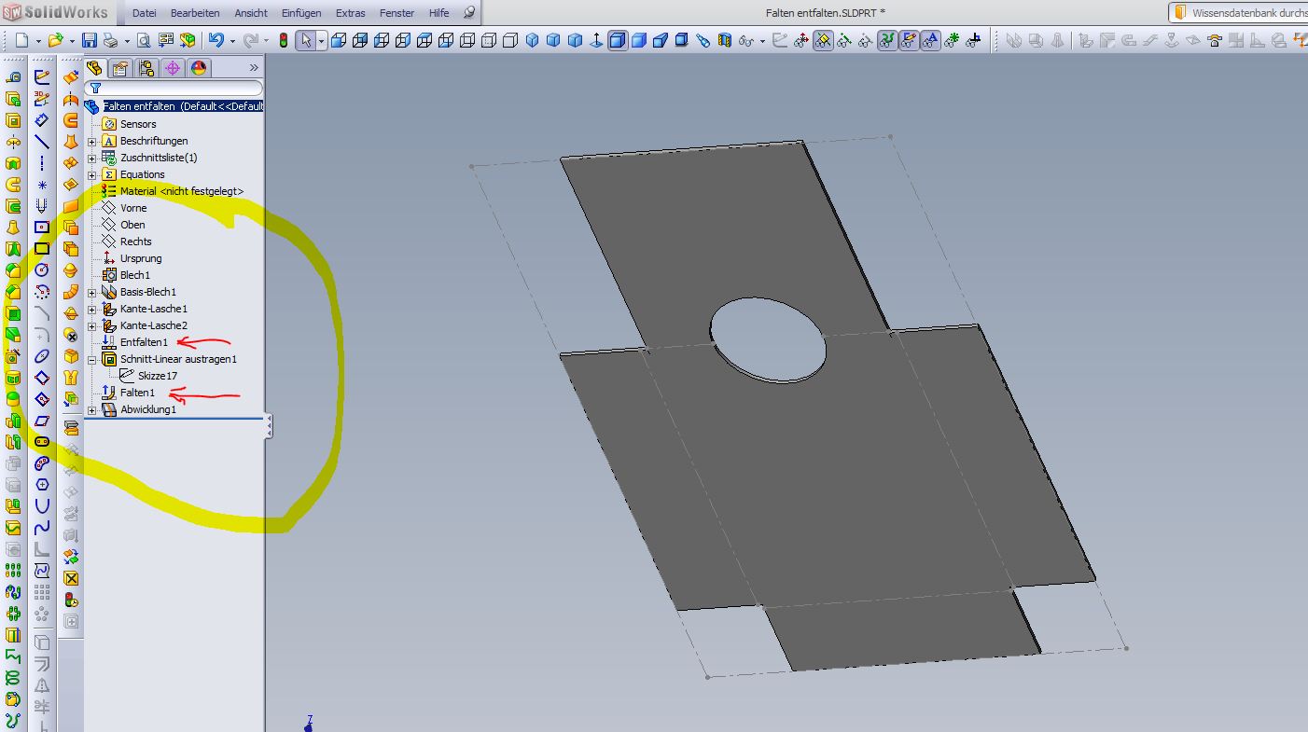
Task: Click the feature tree filter field
Action: click(x=177, y=88)
